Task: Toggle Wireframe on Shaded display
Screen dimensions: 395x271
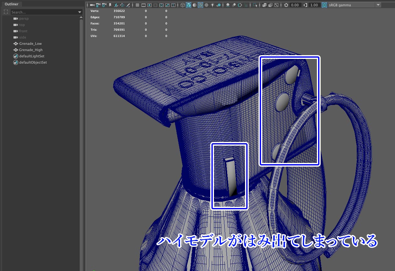Action: click(x=200, y=4)
